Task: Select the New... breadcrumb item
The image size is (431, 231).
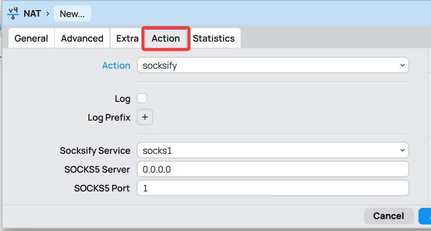Action: (x=72, y=14)
